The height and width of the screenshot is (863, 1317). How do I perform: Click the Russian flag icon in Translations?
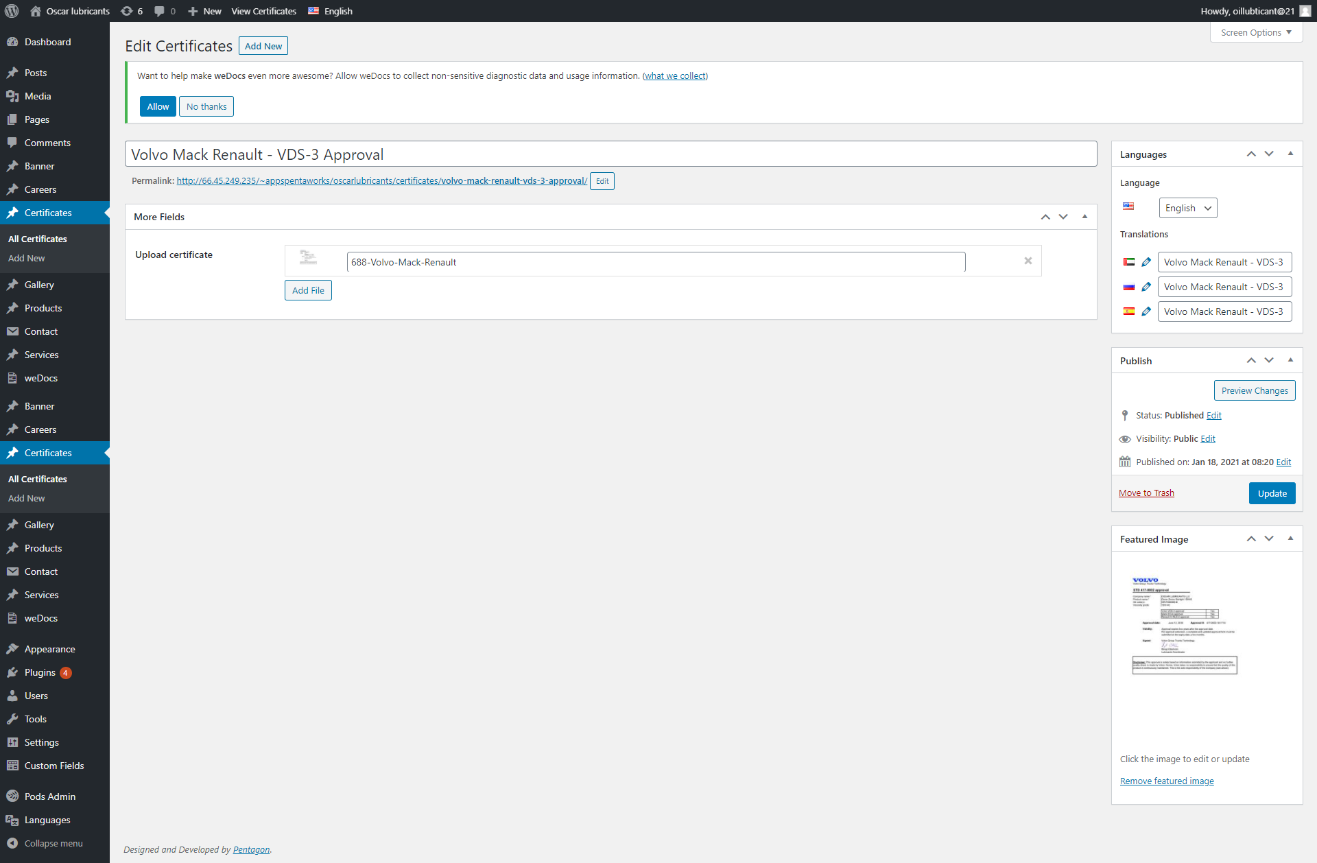[x=1128, y=287]
